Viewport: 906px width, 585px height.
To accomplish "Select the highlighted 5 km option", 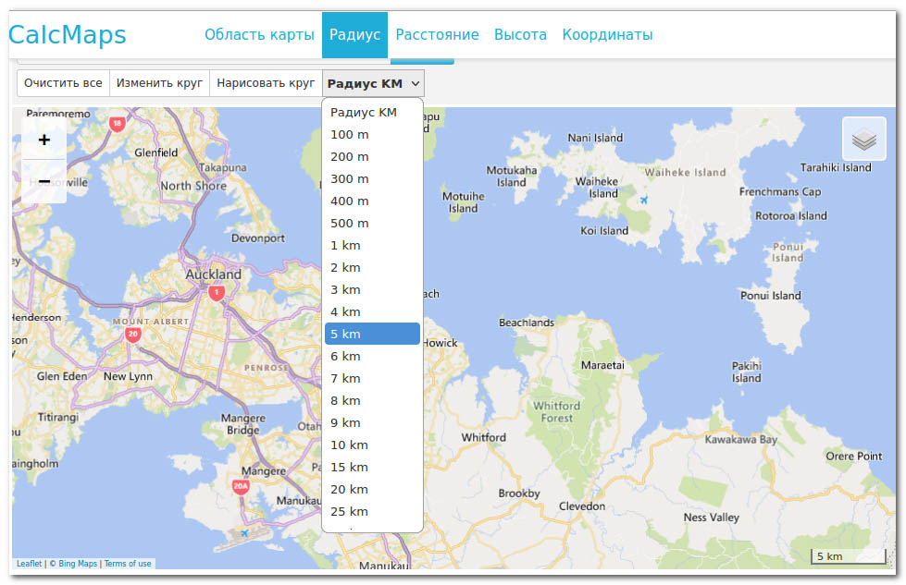I will point(372,334).
